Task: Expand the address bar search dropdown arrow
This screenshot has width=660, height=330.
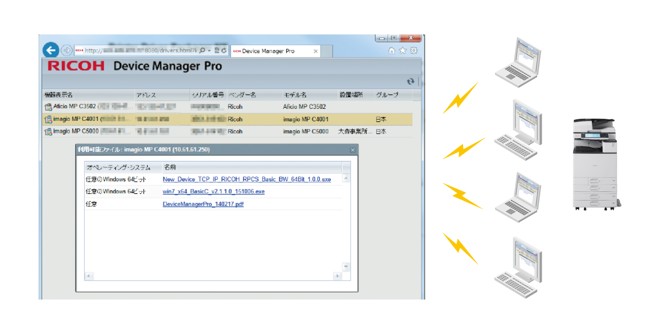Action: [209, 51]
